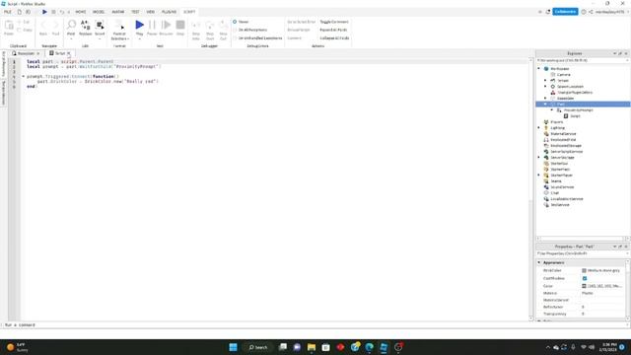Viewport: 631px width, 355px height.
Task: Select Baseplate in the Explorer tree
Action: tap(565, 99)
